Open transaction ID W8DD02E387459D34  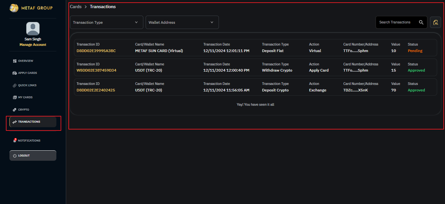[x=96, y=70]
